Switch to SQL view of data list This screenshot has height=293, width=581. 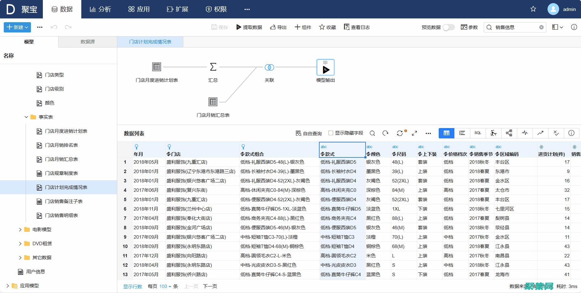click(x=477, y=133)
